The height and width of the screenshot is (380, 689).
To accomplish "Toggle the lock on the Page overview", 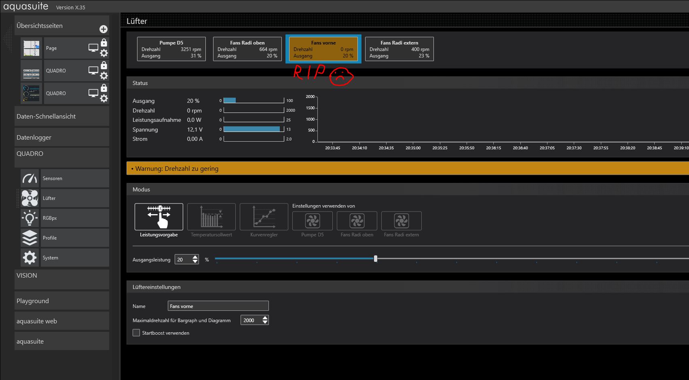I will click(x=104, y=42).
